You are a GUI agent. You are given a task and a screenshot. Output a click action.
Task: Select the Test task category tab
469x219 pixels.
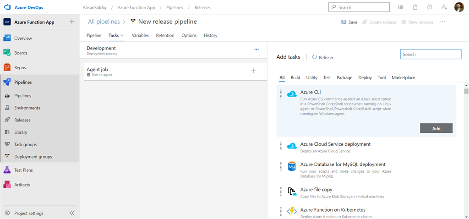[327, 77]
